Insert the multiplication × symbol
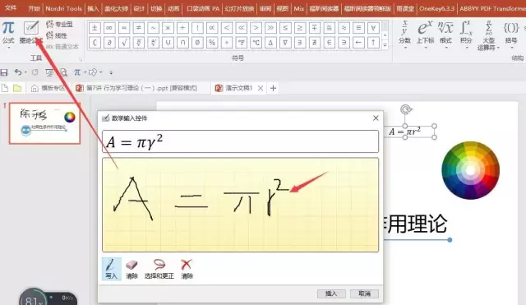The height and width of the screenshot is (305, 526). (168, 28)
